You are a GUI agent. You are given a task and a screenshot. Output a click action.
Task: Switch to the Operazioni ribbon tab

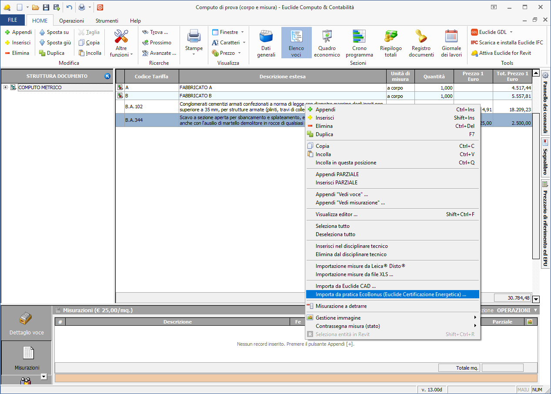[71, 20]
